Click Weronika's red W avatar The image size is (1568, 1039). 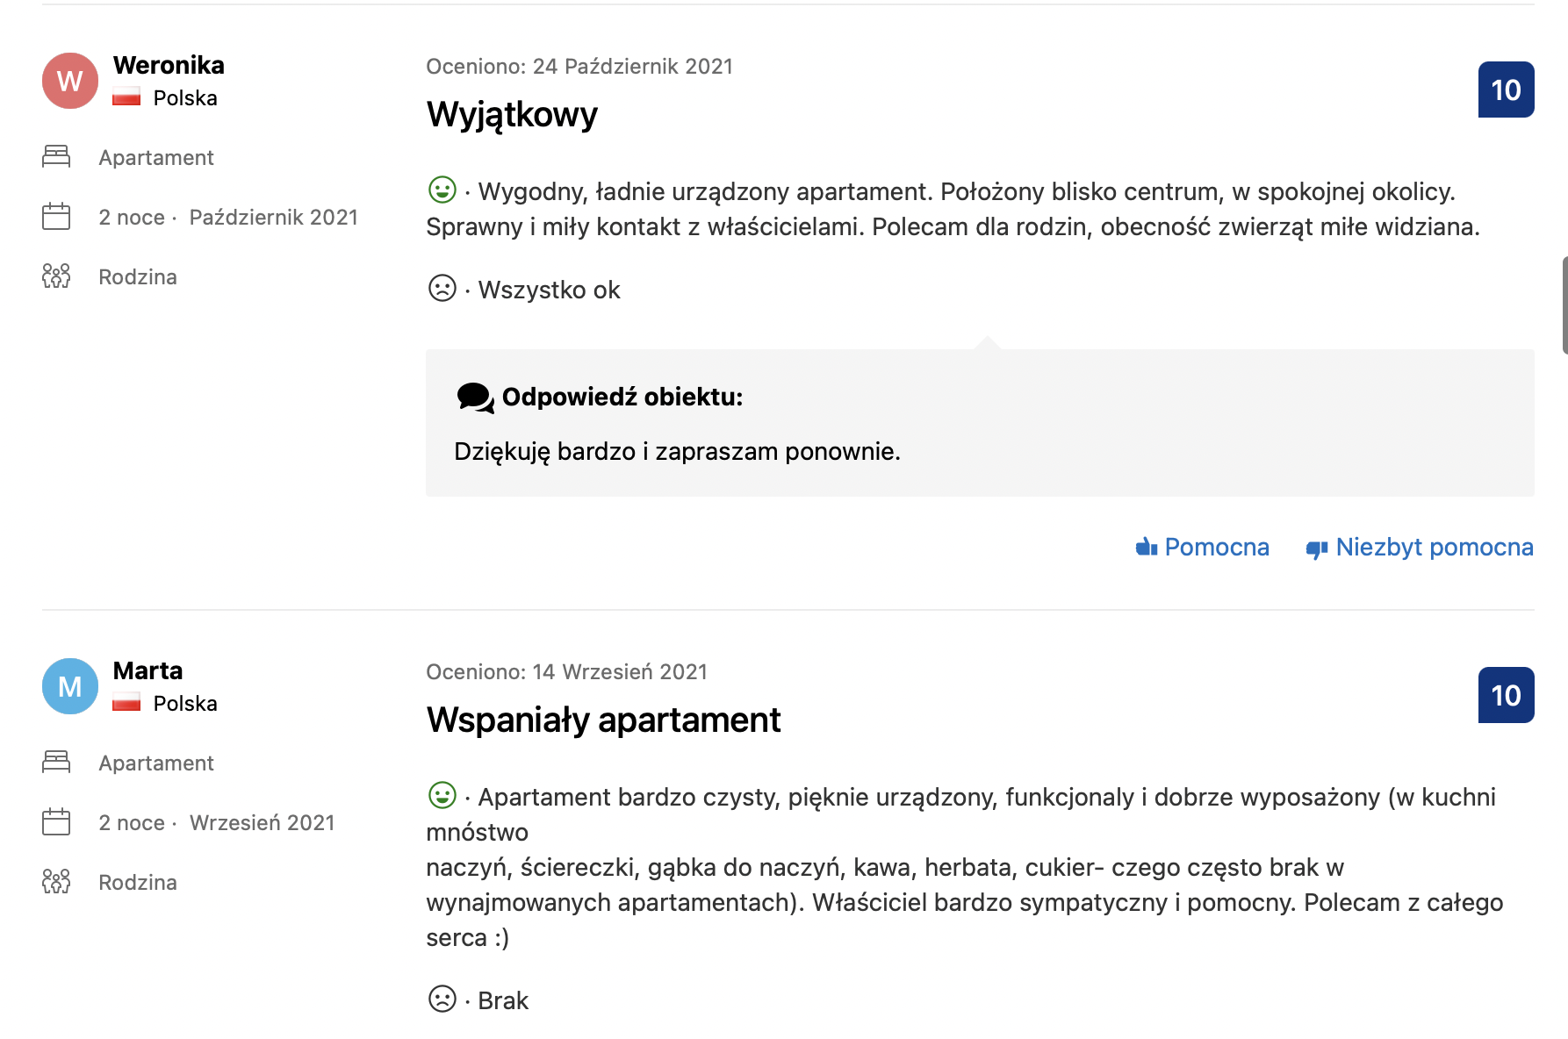pyautogui.click(x=70, y=81)
